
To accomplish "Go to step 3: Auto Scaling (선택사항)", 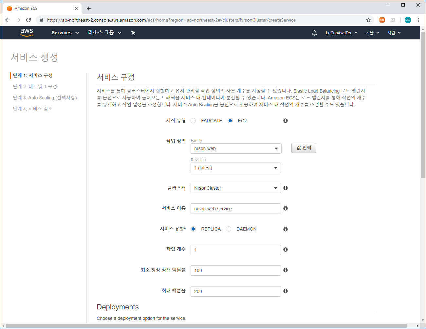I will [45, 98].
